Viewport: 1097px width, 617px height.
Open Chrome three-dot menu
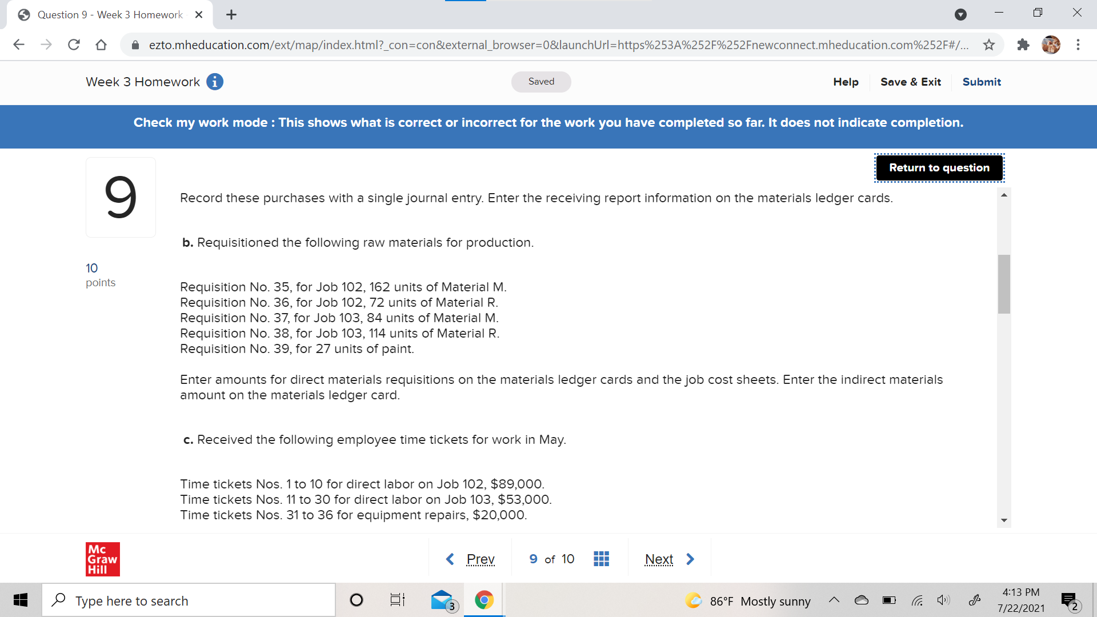click(x=1078, y=45)
